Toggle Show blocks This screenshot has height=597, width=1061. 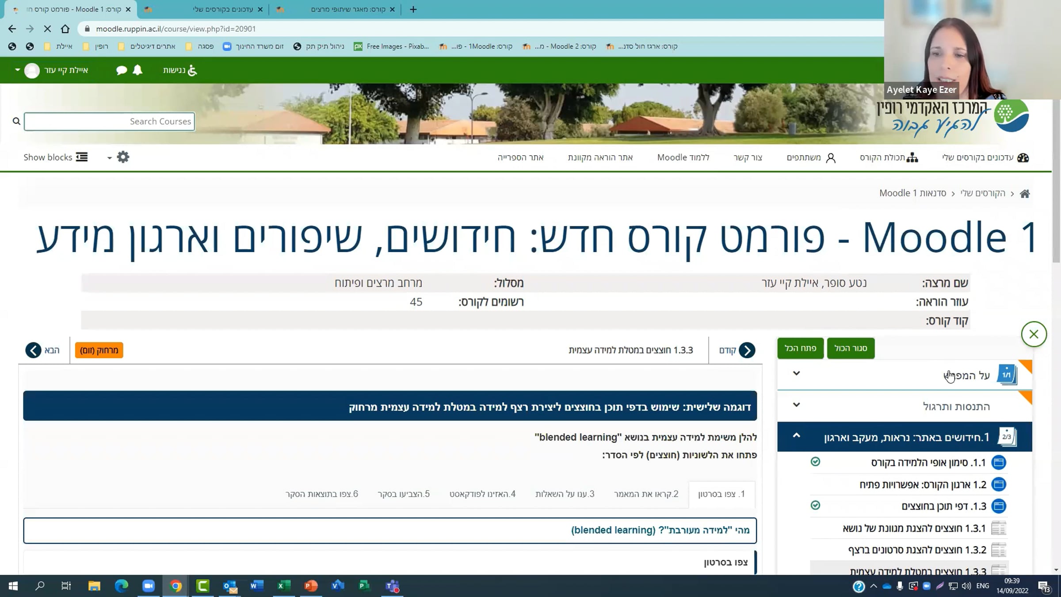(56, 157)
